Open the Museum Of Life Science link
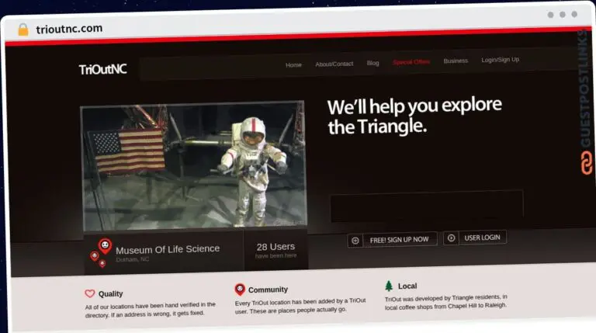This screenshot has height=333, width=596. pos(168,249)
